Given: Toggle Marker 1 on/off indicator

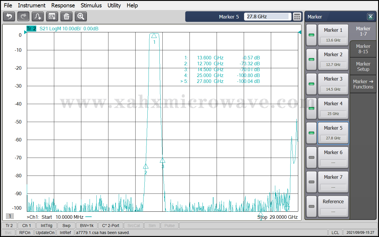Looking at the screenshot, I should [312, 35].
